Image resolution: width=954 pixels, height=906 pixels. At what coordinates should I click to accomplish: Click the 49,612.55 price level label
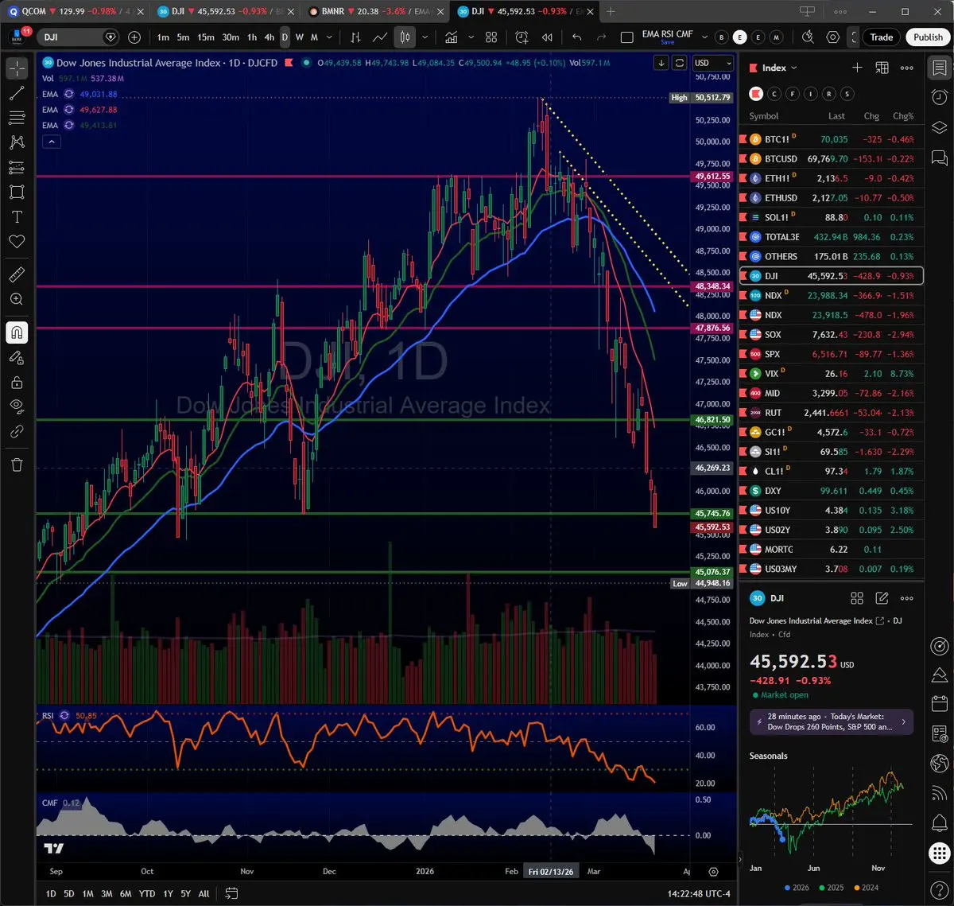point(712,177)
